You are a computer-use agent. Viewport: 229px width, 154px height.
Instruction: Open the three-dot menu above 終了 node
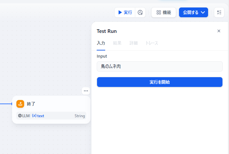tap(86, 91)
